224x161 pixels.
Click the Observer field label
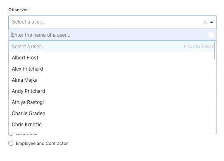18,9
